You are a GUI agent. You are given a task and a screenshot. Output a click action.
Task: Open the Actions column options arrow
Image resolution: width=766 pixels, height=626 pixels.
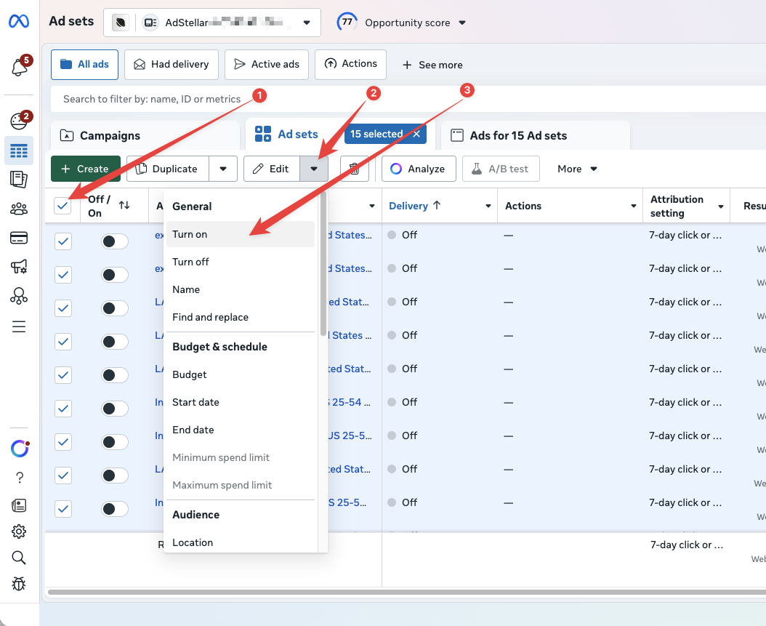(x=634, y=206)
